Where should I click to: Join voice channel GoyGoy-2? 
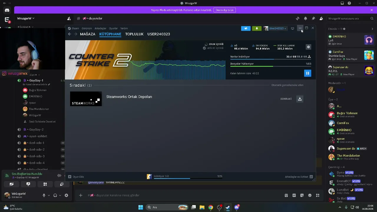(35, 130)
